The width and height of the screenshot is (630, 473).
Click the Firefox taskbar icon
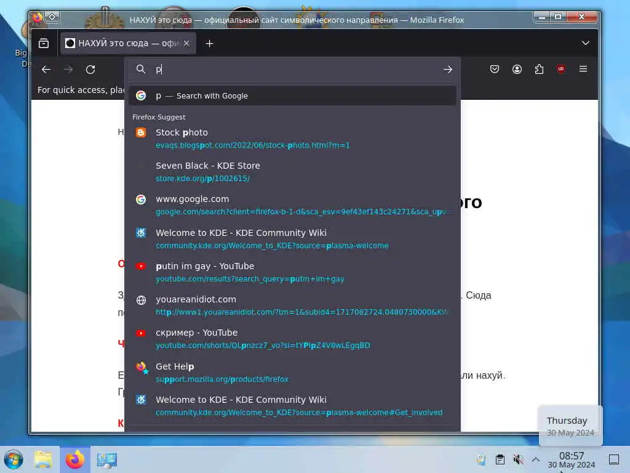point(75,459)
